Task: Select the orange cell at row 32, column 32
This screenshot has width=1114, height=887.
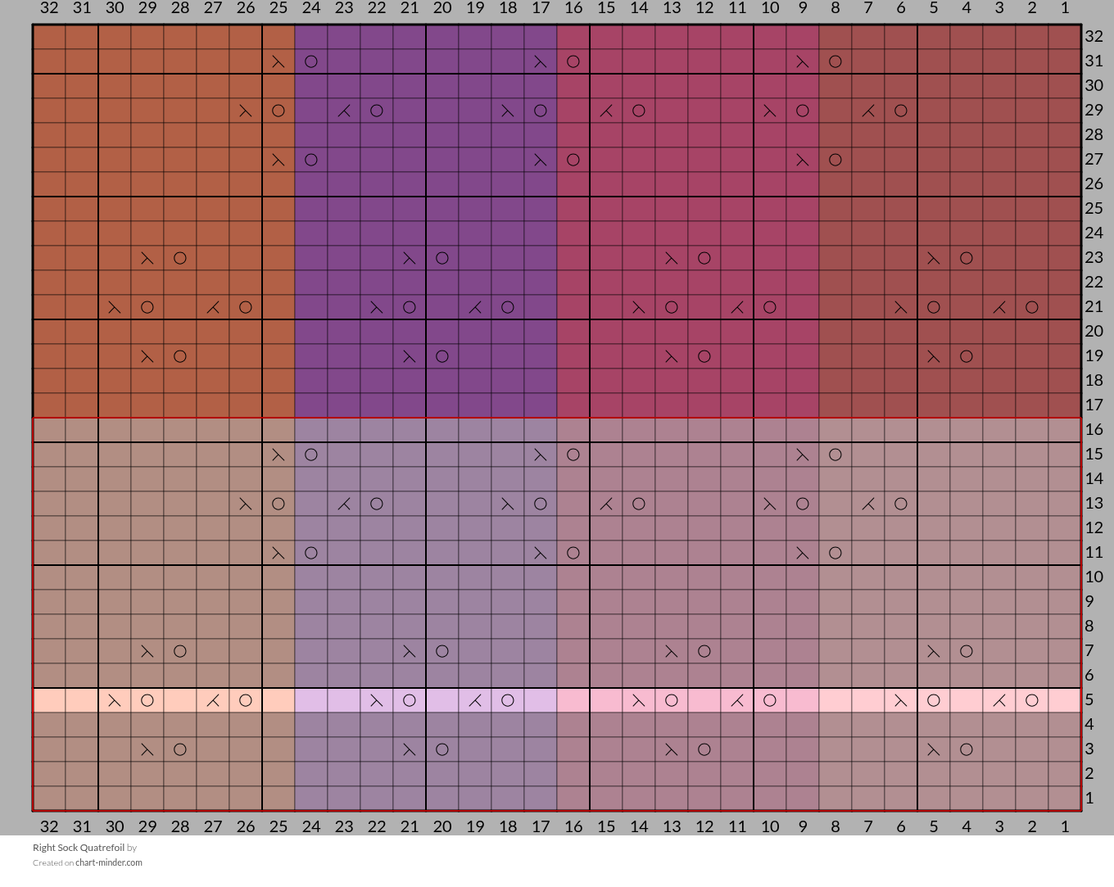Action: 49,37
